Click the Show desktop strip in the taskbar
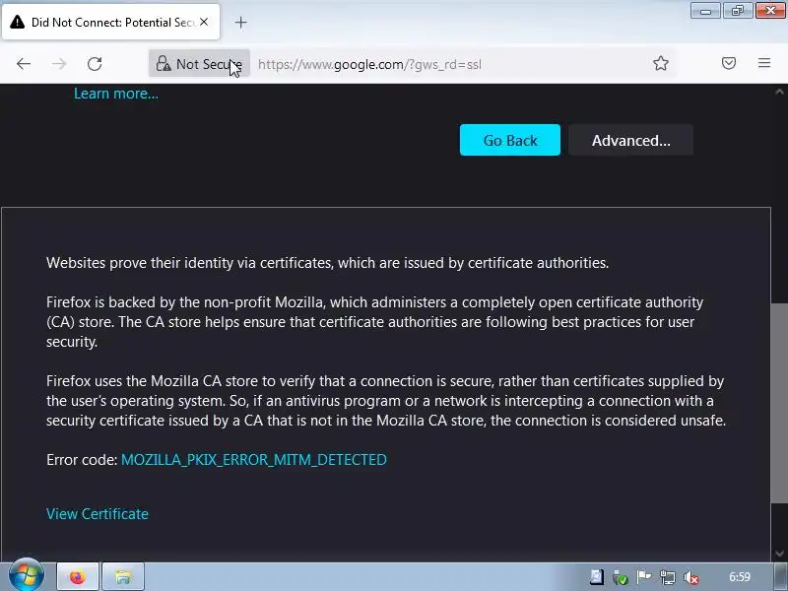Image resolution: width=788 pixels, height=591 pixels. coord(781,577)
